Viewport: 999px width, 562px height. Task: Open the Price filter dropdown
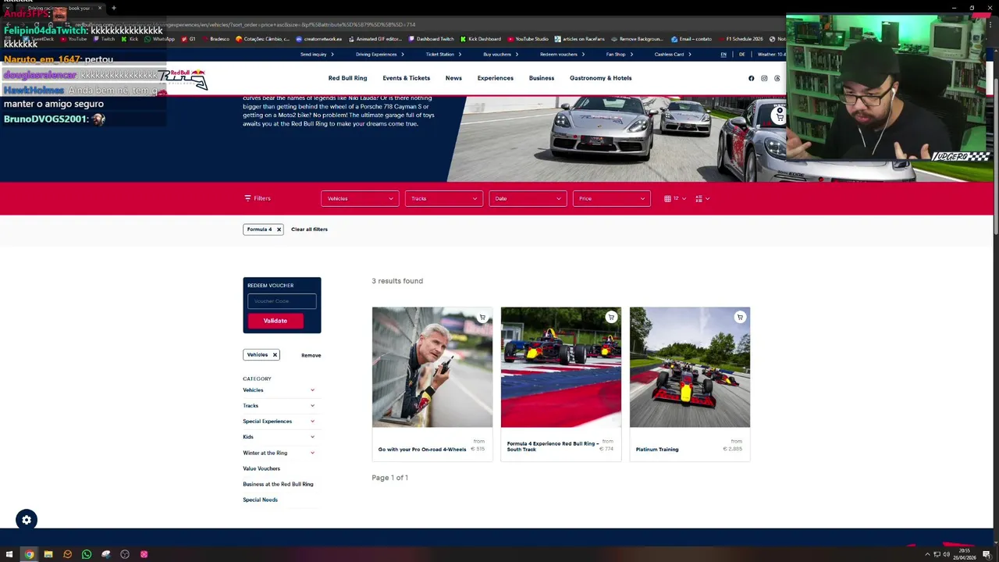612,198
